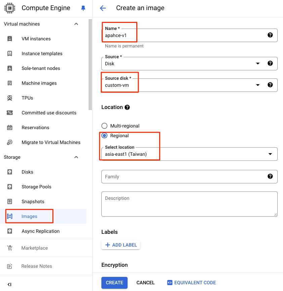The height and width of the screenshot is (291, 283).
Task: Open Disks page
Action: (x=28, y=172)
